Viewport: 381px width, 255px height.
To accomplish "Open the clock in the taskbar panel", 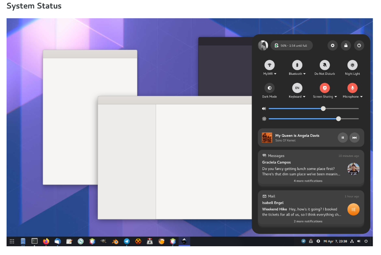I will pos(335,241).
